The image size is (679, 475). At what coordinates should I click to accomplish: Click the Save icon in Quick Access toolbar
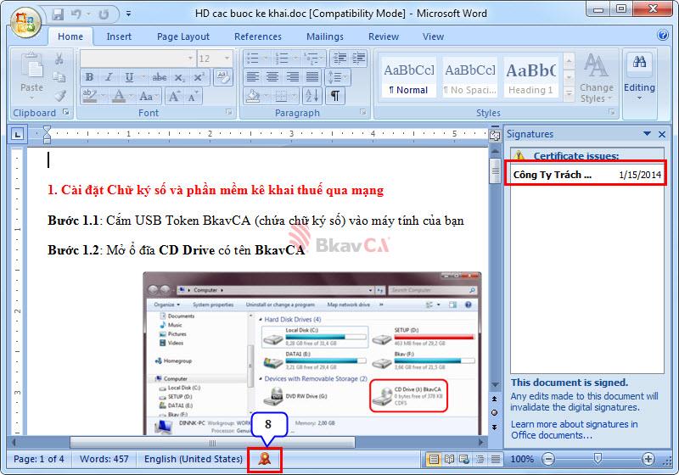[x=58, y=14]
